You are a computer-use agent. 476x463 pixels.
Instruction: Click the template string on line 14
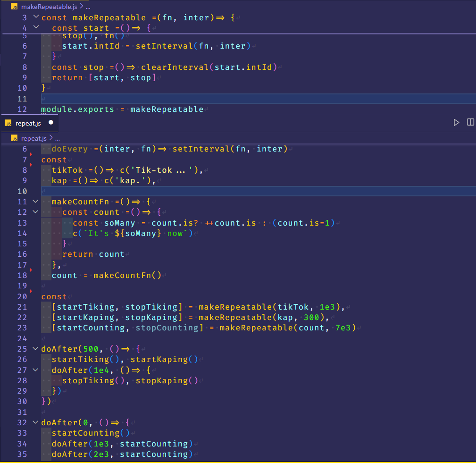(x=135, y=233)
